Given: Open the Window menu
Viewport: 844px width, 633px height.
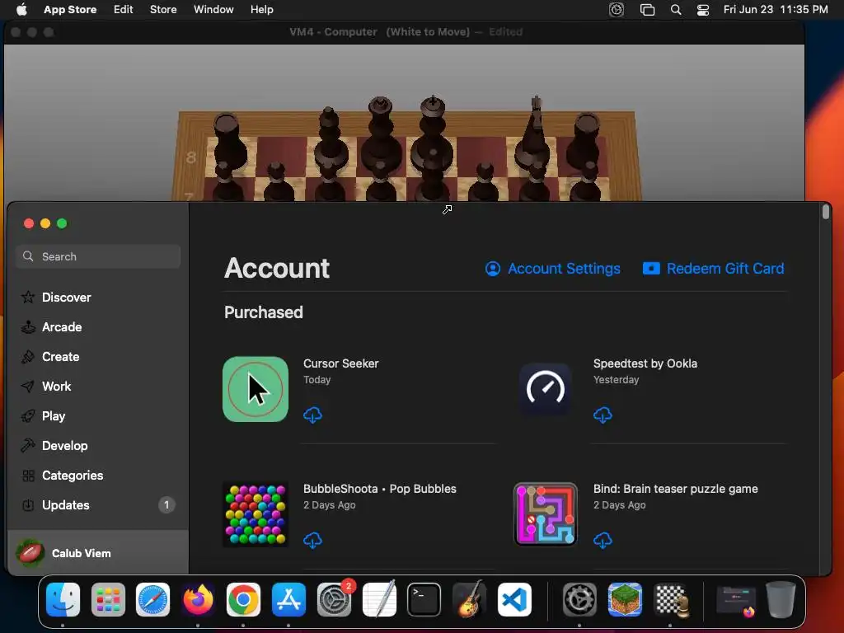Looking at the screenshot, I should tap(213, 9).
